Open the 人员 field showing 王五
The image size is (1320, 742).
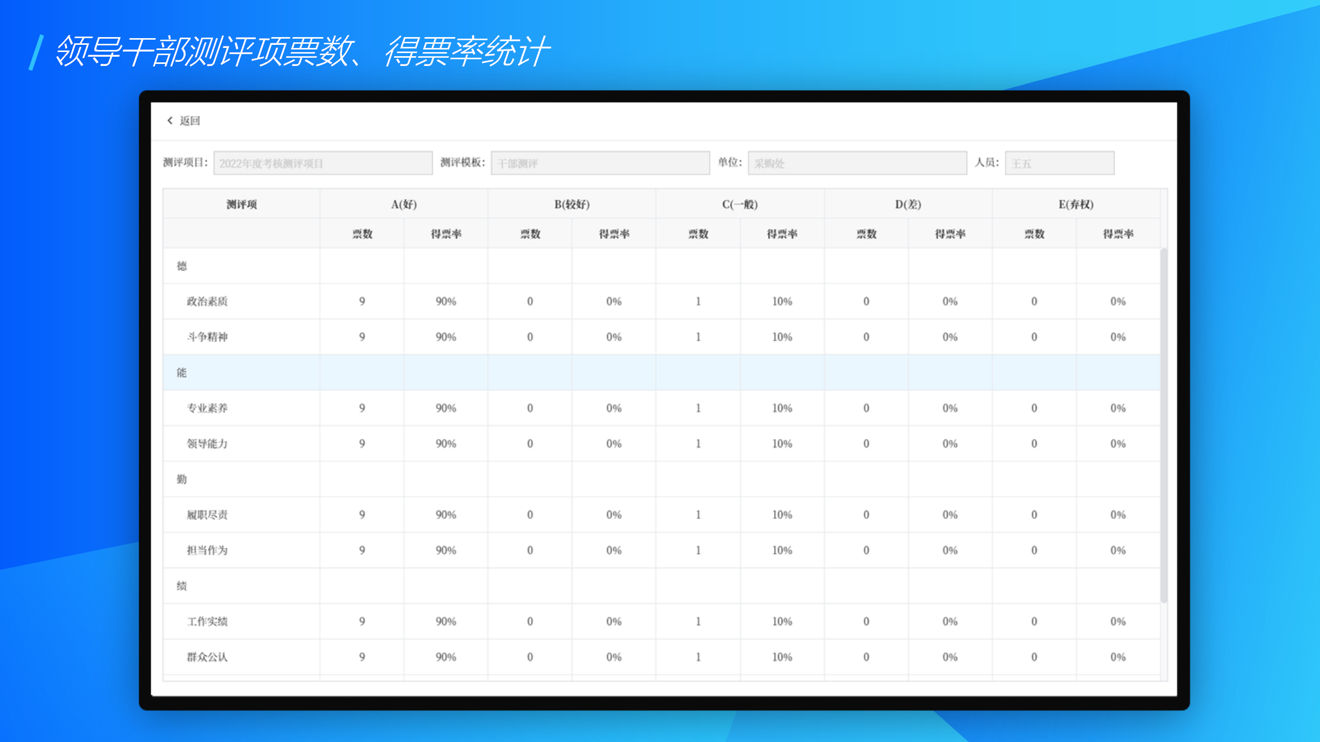pos(1059,163)
